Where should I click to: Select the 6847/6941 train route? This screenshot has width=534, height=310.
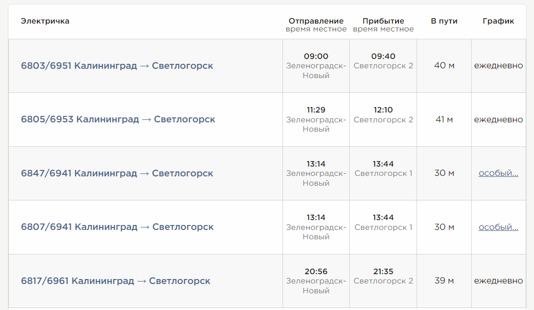[x=117, y=173]
